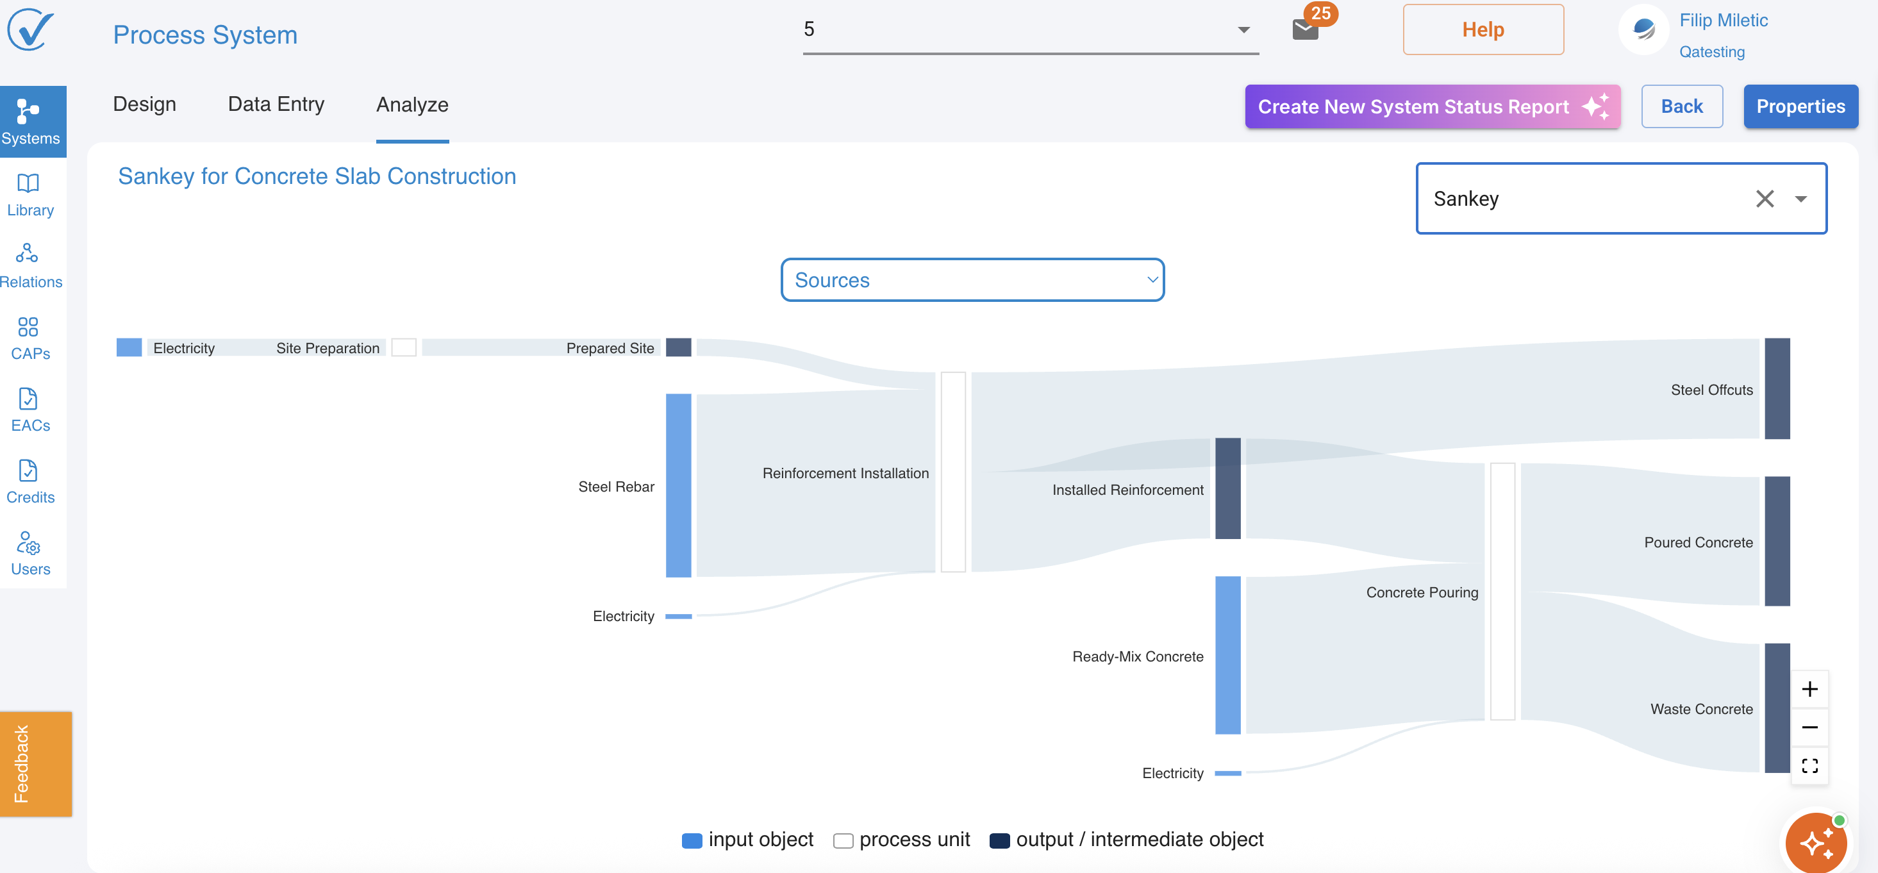
Task: Expand the Sankey chart type dropdown
Action: click(1802, 198)
